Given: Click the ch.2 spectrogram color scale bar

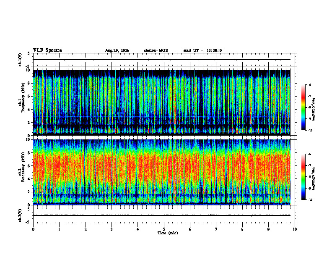Looking at the screenshot, I should [x=303, y=177].
